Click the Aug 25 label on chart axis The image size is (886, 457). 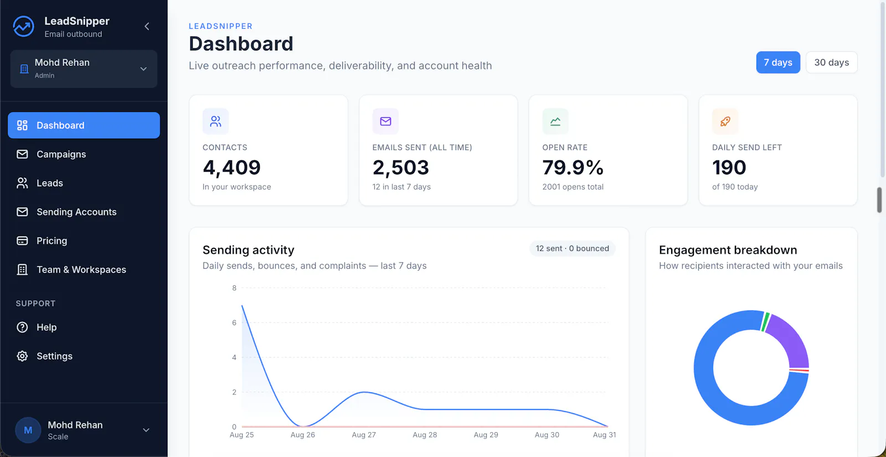[x=241, y=435]
